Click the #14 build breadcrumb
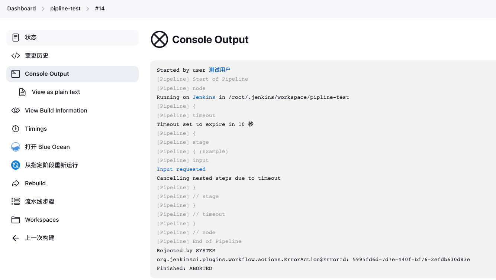The image size is (496, 280). (x=100, y=9)
